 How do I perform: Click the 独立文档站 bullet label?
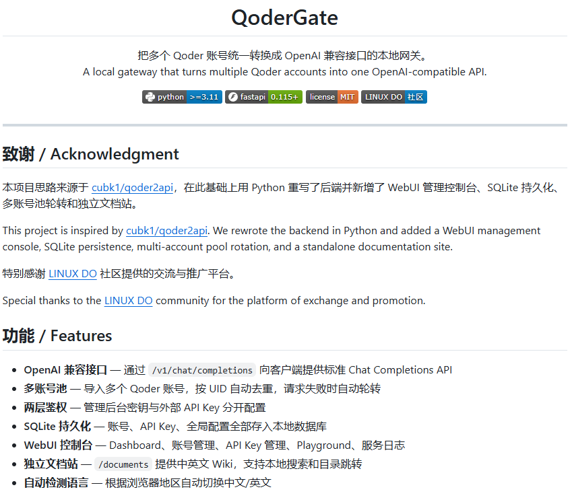coord(51,464)
